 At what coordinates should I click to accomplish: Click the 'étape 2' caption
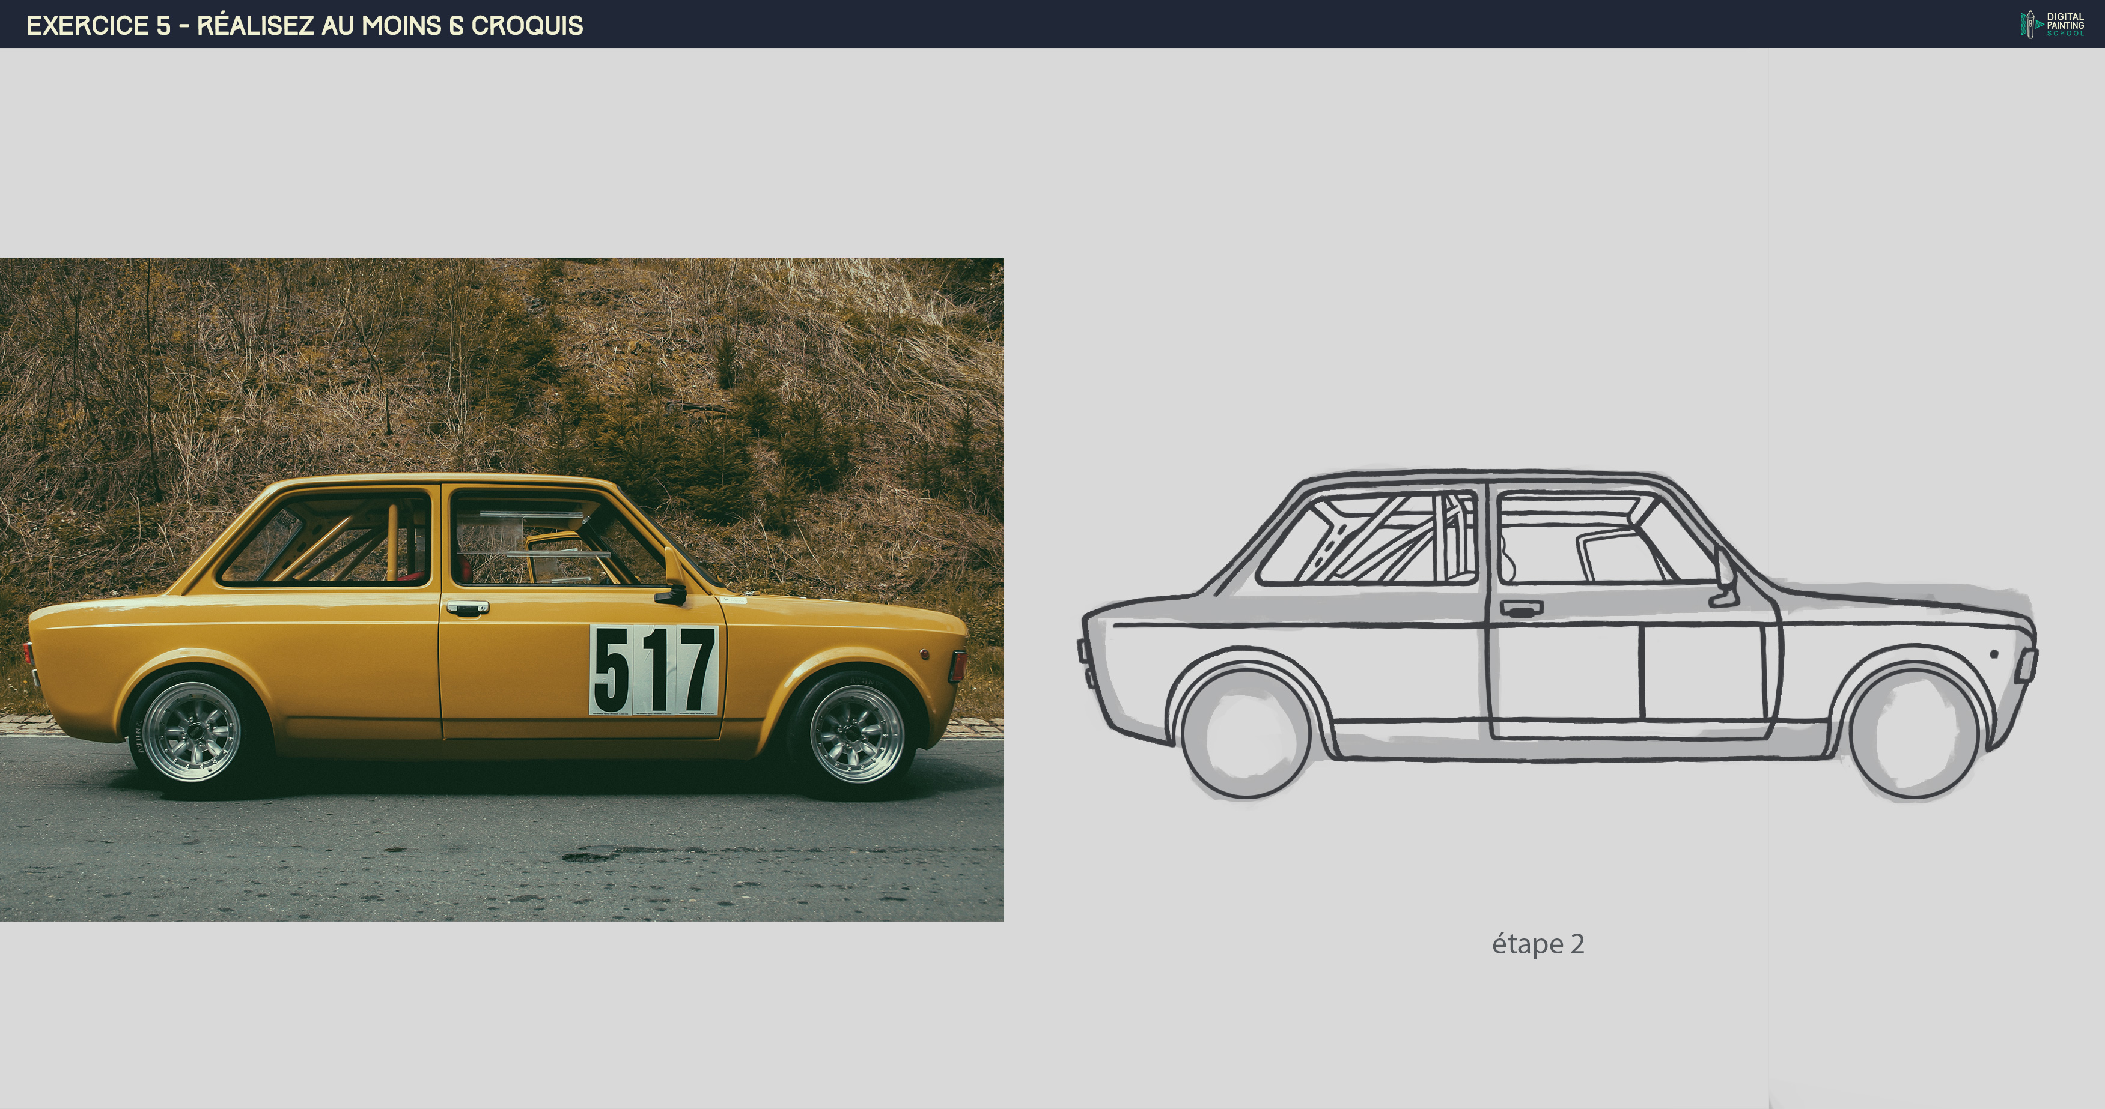[1538, 944]
